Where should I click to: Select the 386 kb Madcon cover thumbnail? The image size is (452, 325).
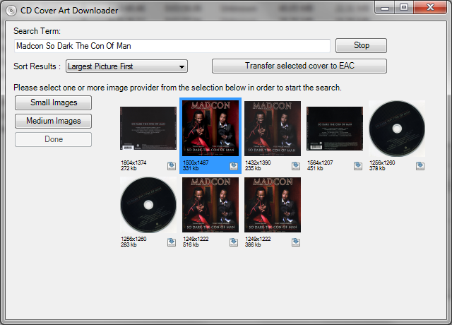tap(273, 205)
